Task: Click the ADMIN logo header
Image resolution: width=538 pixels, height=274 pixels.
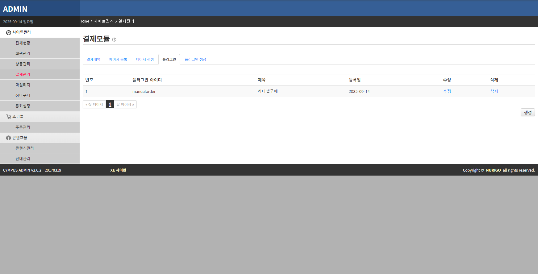Action: pyautogui.click(x=15, y=9)
